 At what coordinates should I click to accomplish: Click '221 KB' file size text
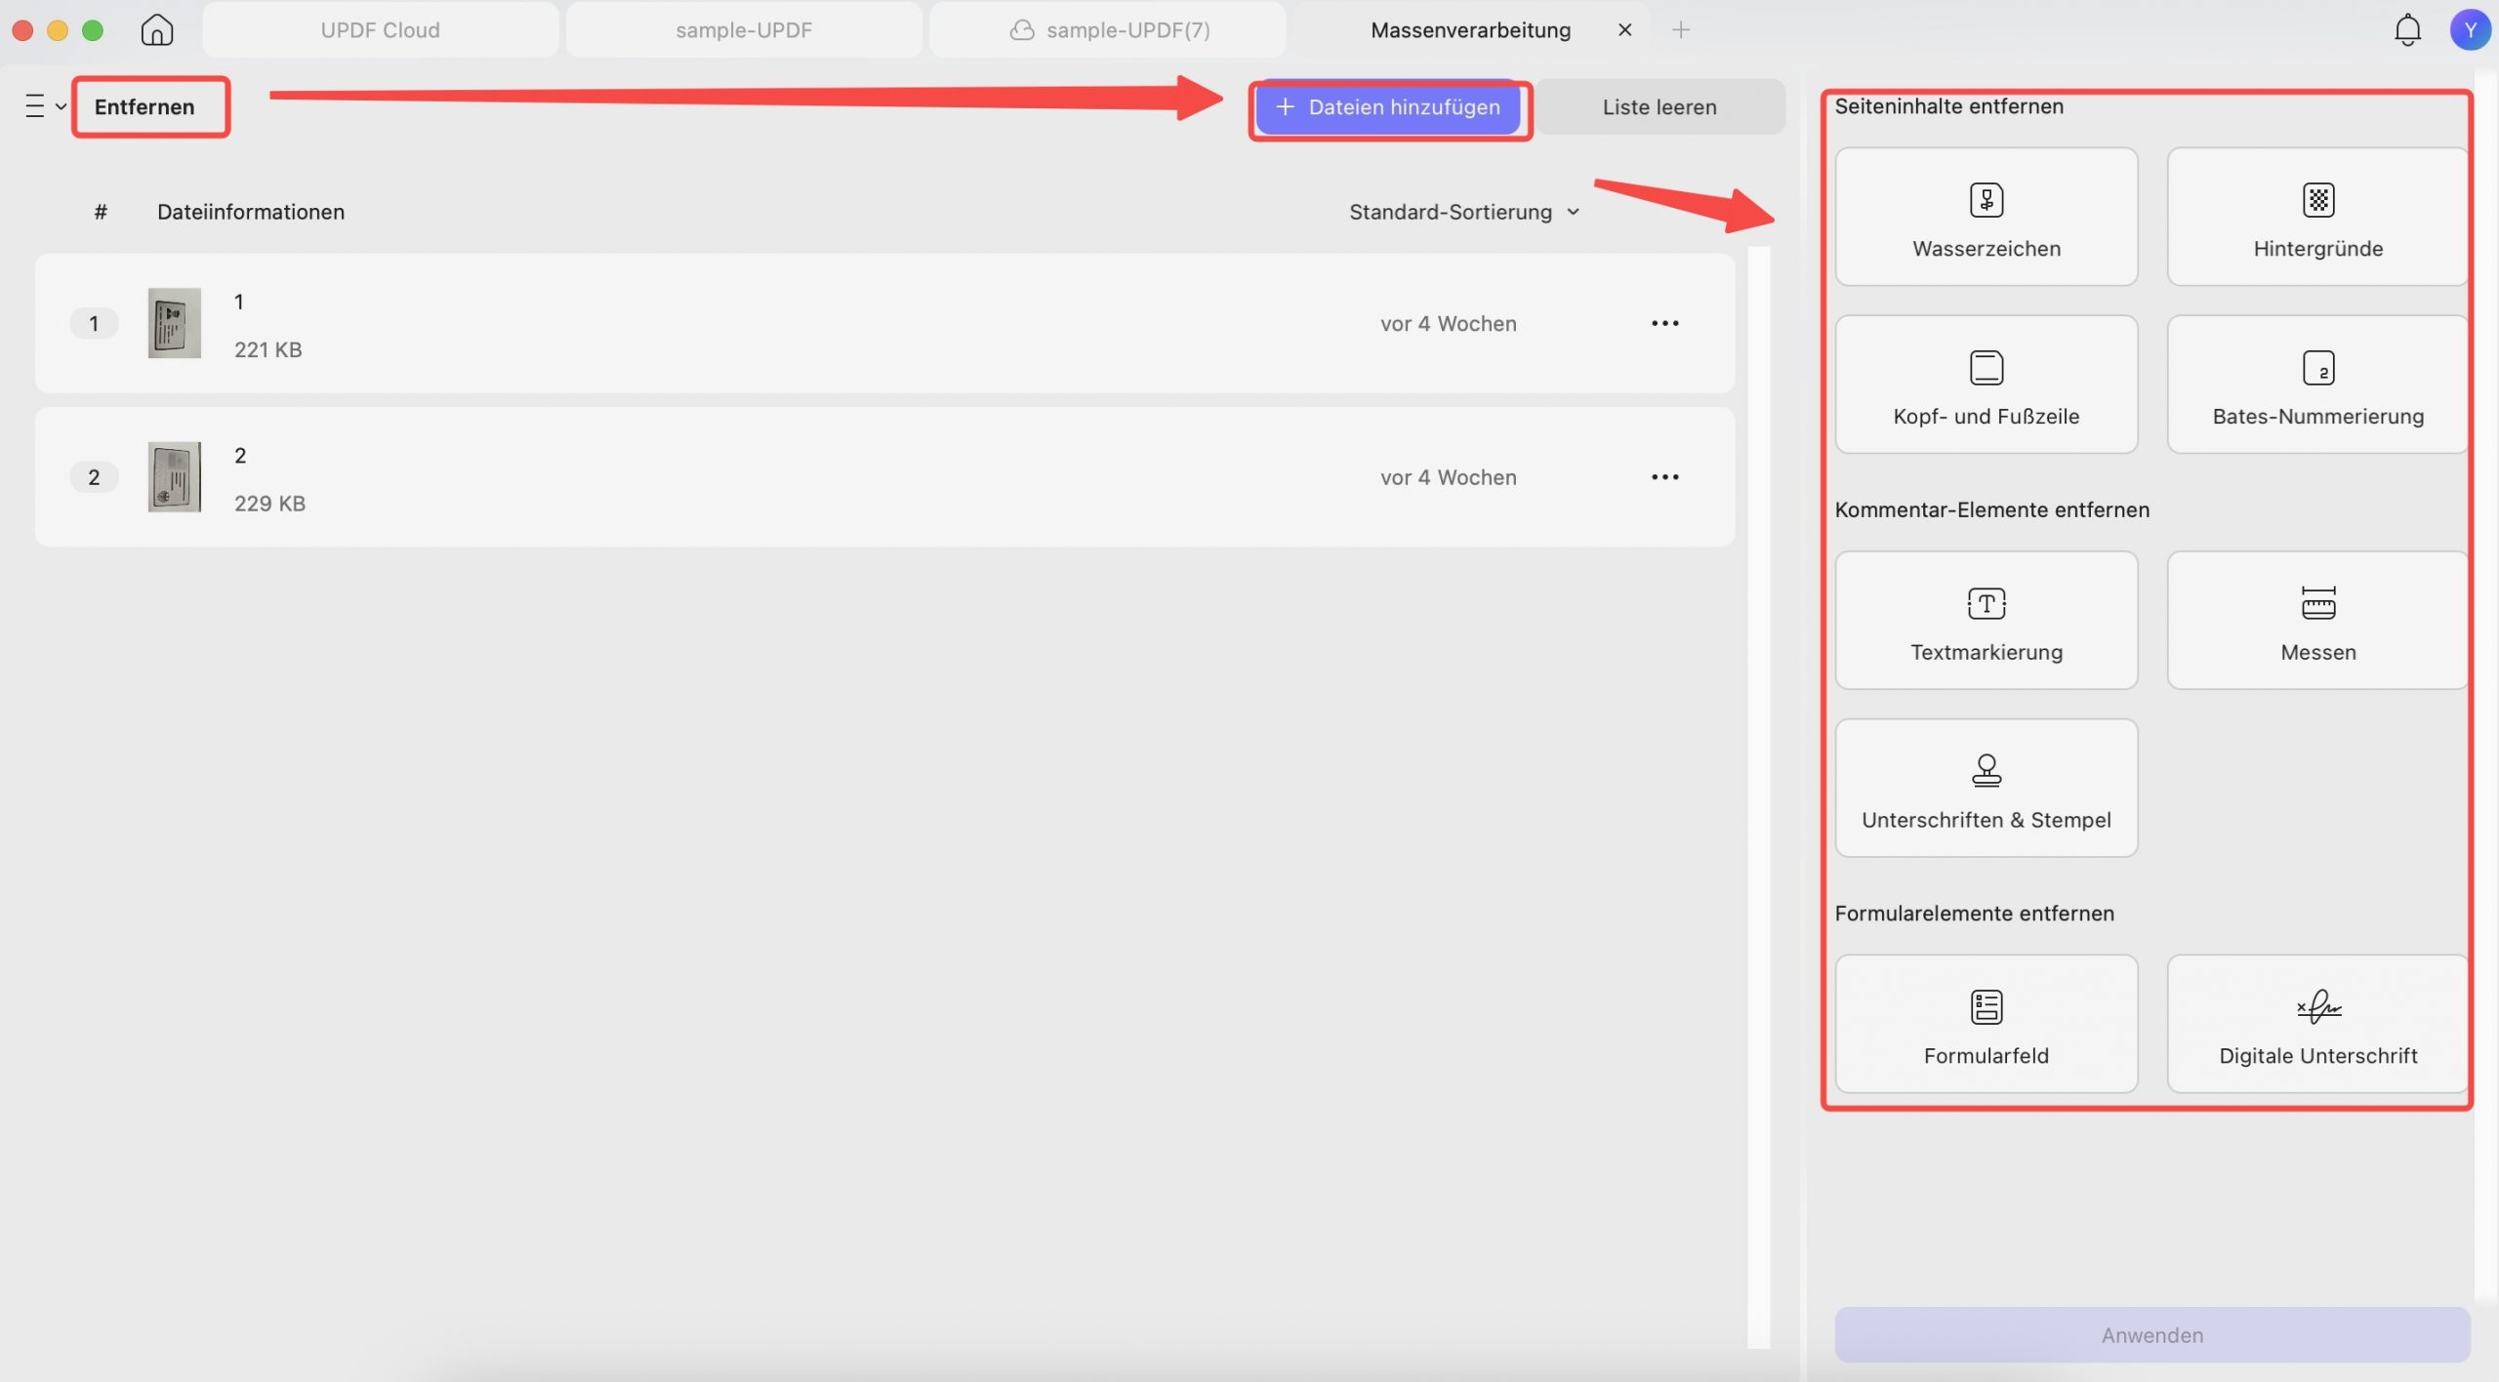pos(267,349)
